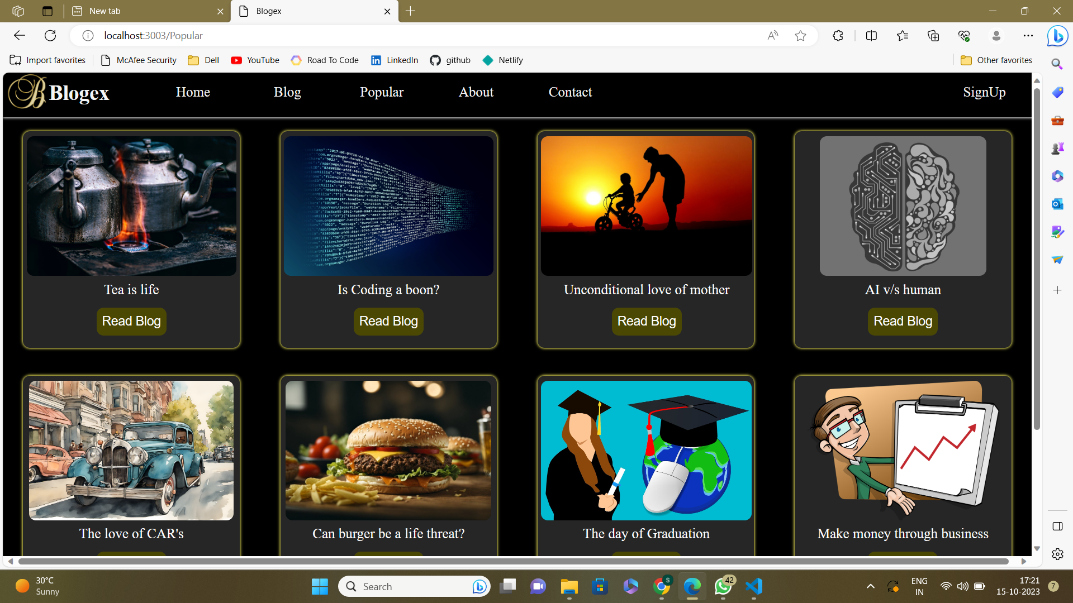Click the SignUp link
The height and width of the screenshot is (603, 1073).
(984, 92)
